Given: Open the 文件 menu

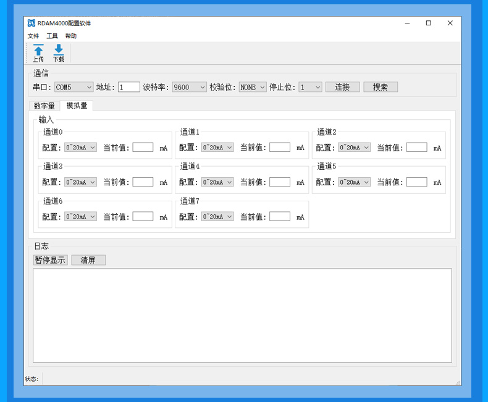Looking at the screenshot, I should [x=33, y=36].
